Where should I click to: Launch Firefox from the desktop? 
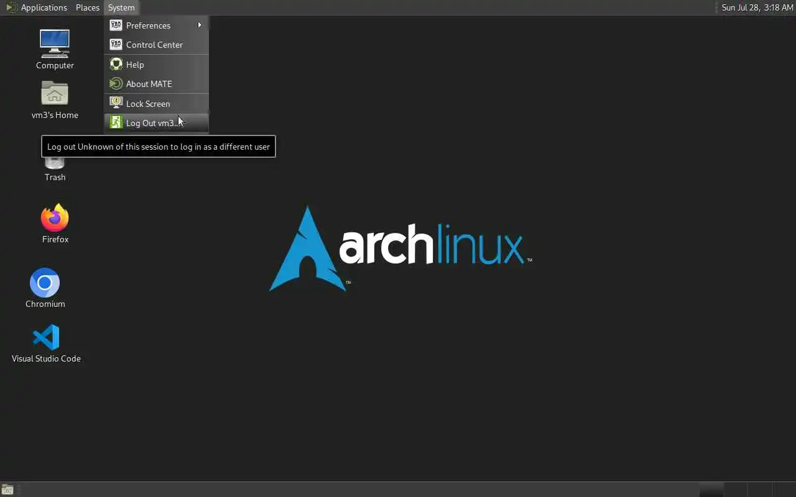55,224
